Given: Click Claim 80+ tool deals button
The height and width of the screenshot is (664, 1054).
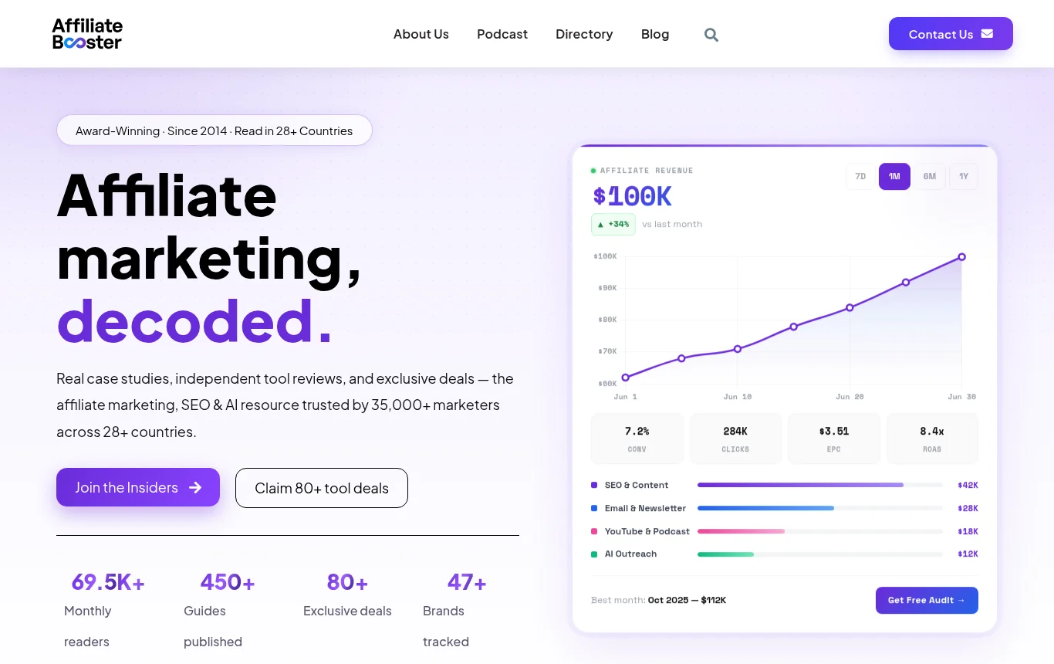Looking at the screenshot, I should click(322, 488).
